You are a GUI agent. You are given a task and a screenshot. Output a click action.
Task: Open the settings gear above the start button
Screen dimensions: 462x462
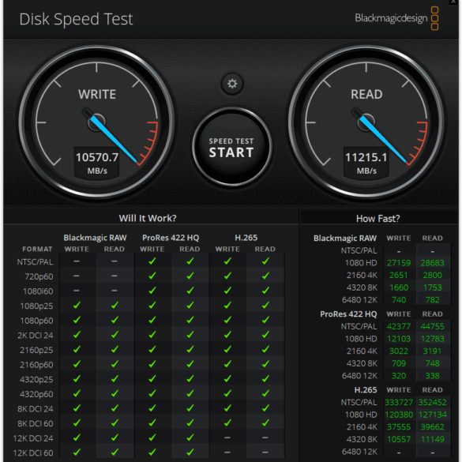[x=232, y=84]
